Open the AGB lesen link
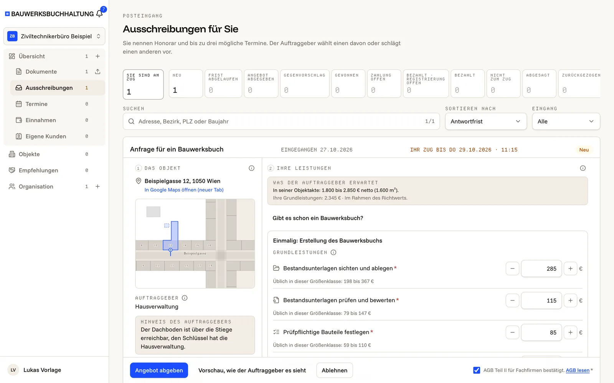The image size is (614, 383). pos(578,370)
